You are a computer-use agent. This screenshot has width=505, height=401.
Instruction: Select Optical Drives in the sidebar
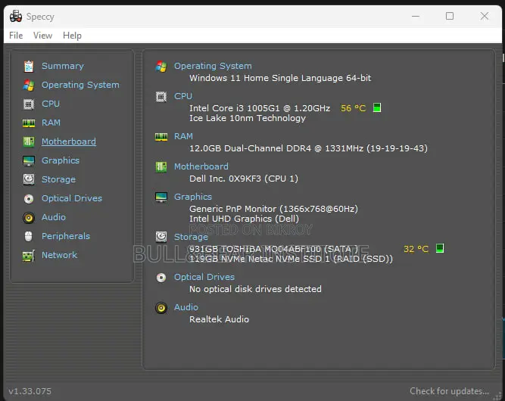[x=72, y=198]
